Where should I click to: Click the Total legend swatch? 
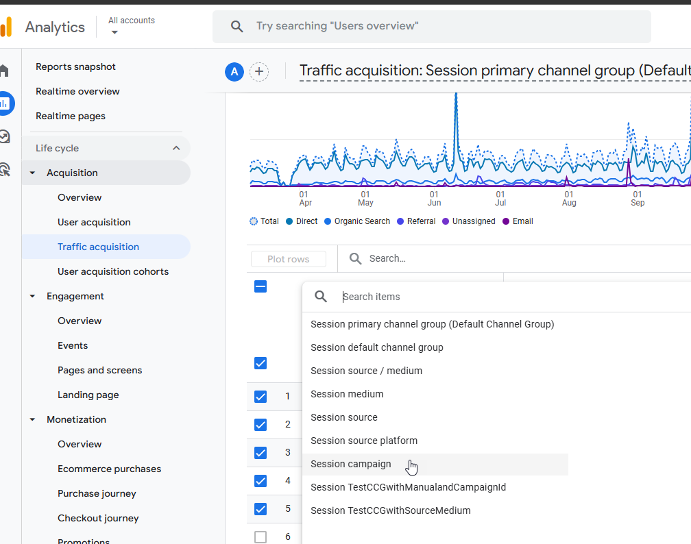pyautogui.click(x=254, y=221)
